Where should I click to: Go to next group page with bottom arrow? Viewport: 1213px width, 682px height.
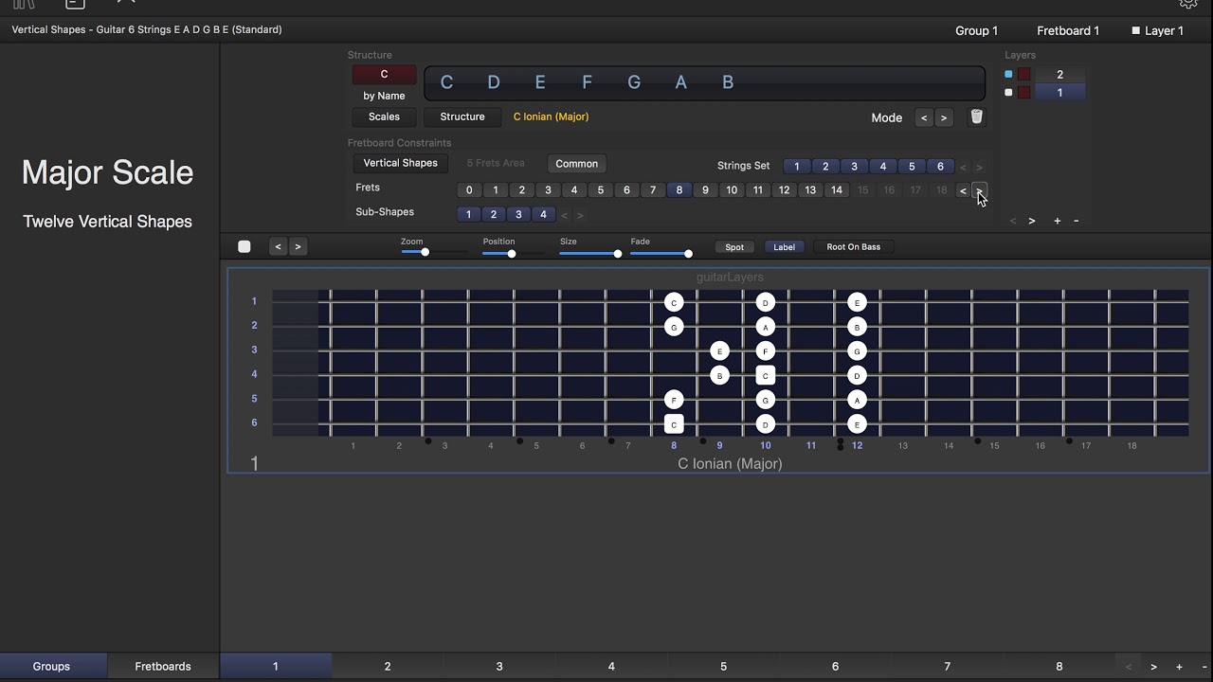coord(1153,667)
